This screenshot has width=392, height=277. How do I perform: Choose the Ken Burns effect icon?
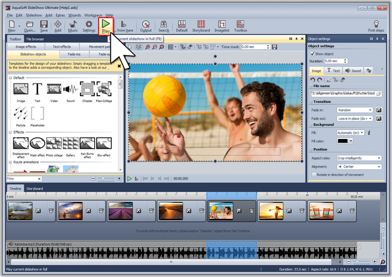point(88,144)
